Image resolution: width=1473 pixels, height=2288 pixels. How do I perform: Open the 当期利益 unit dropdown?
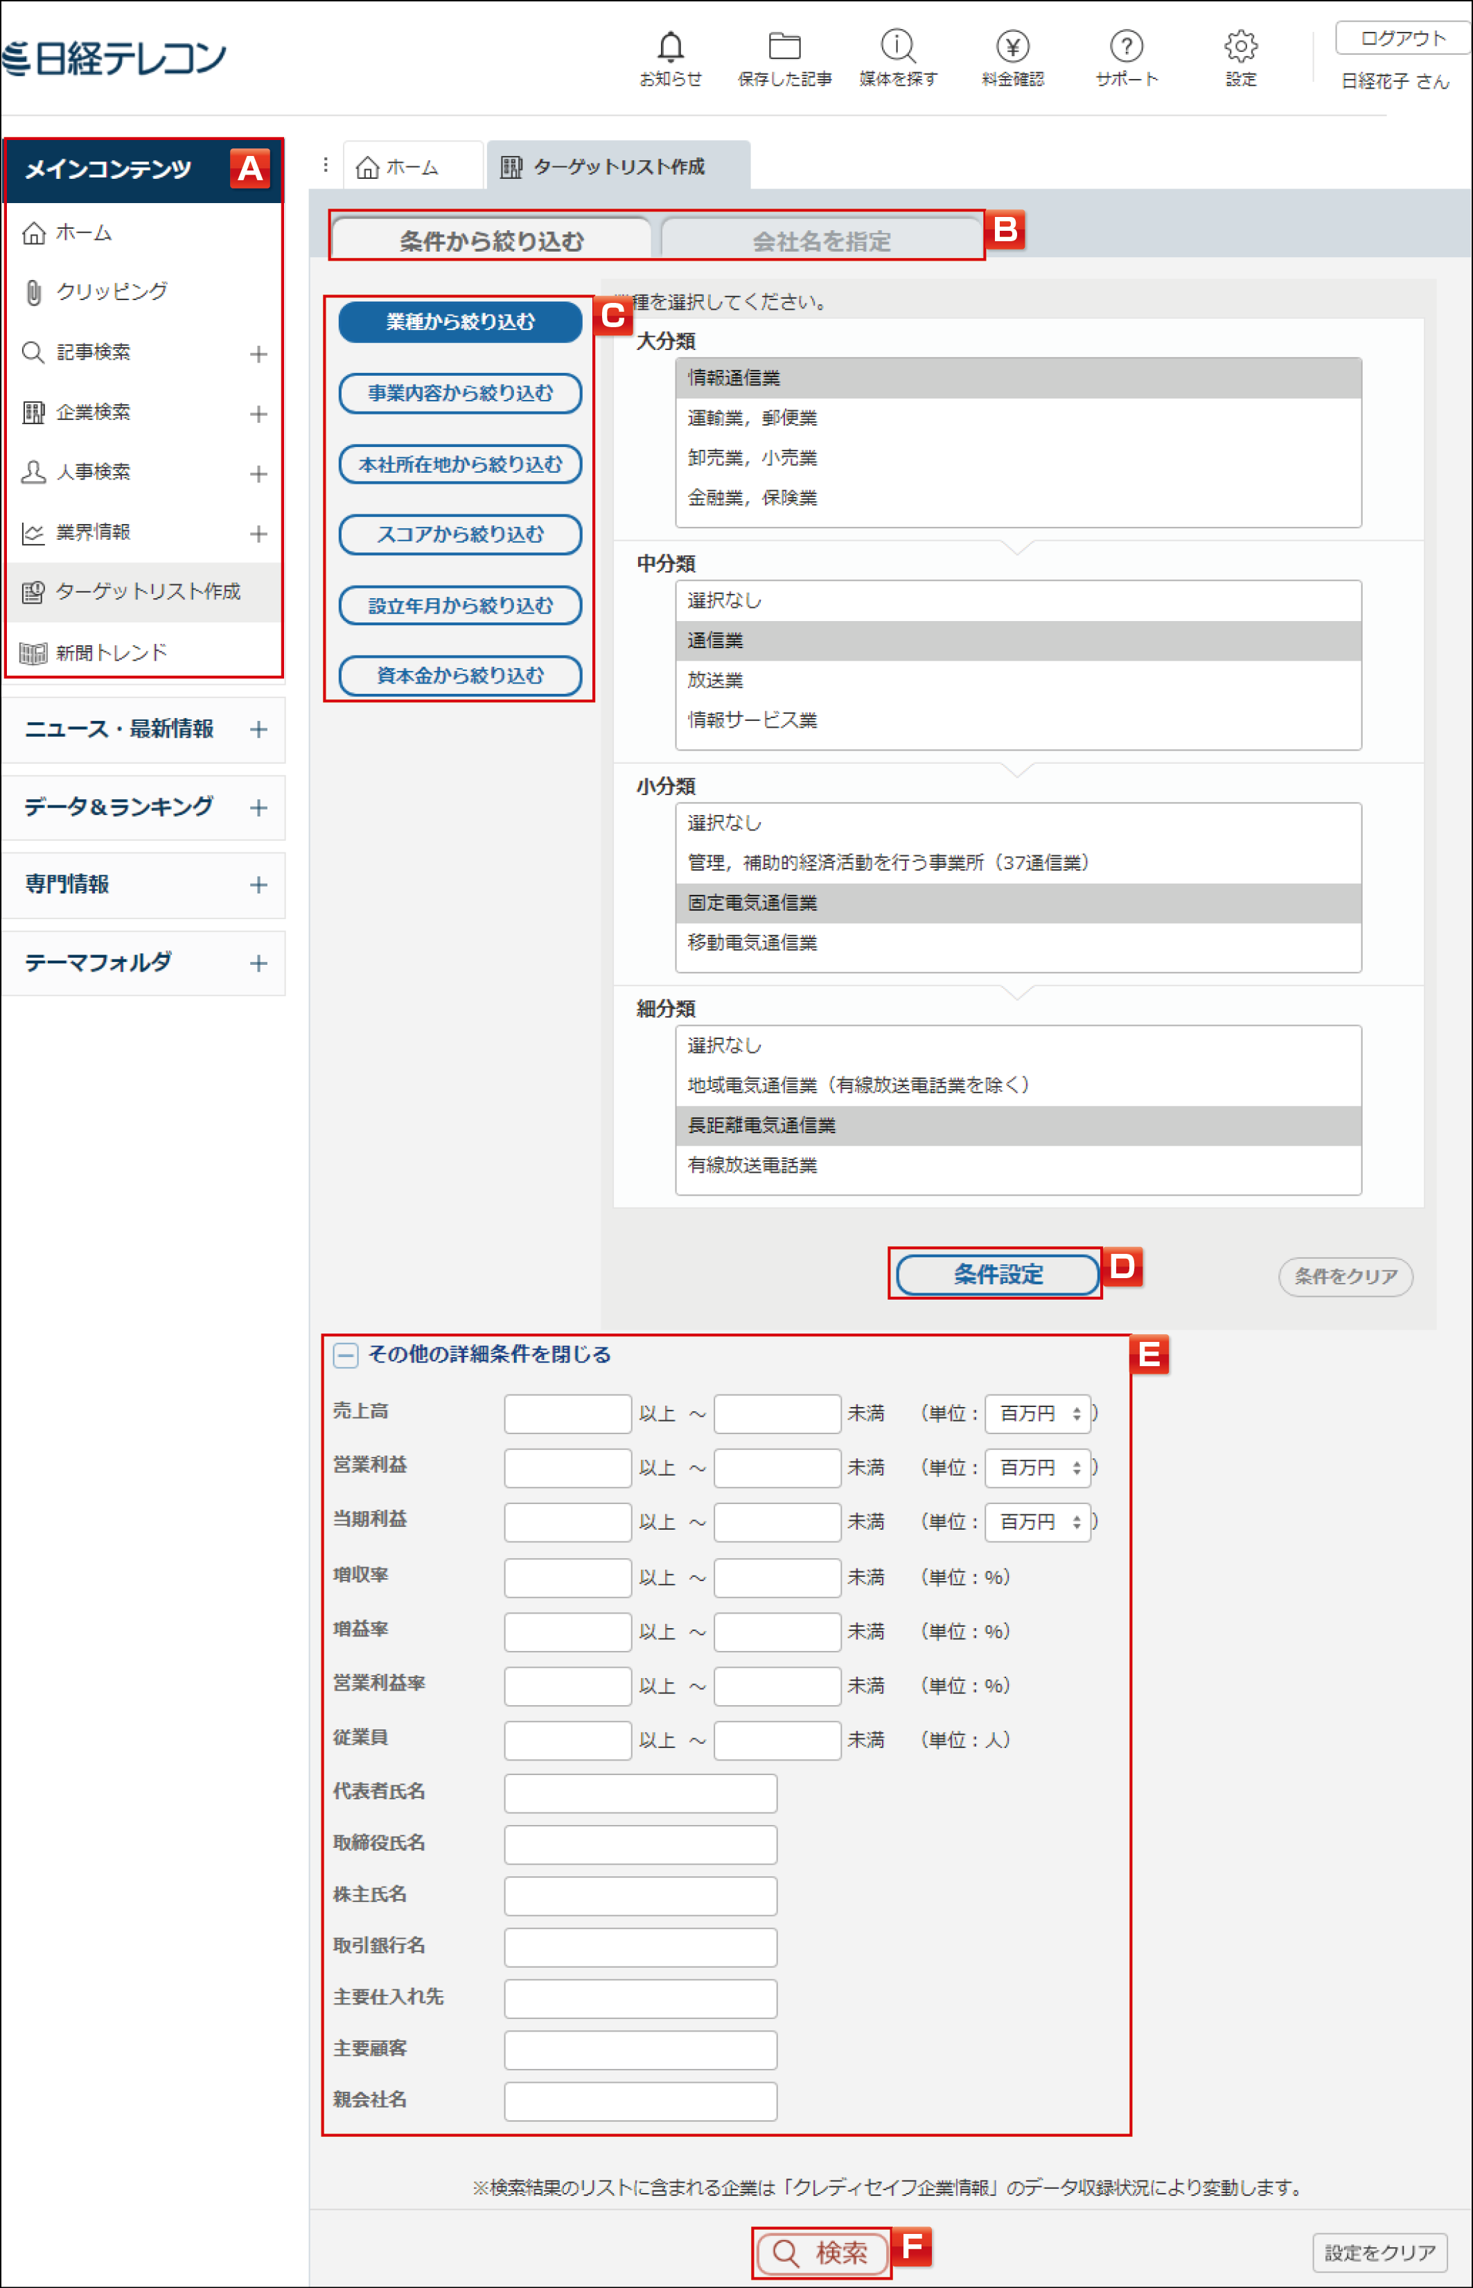pos(1037,1521)
